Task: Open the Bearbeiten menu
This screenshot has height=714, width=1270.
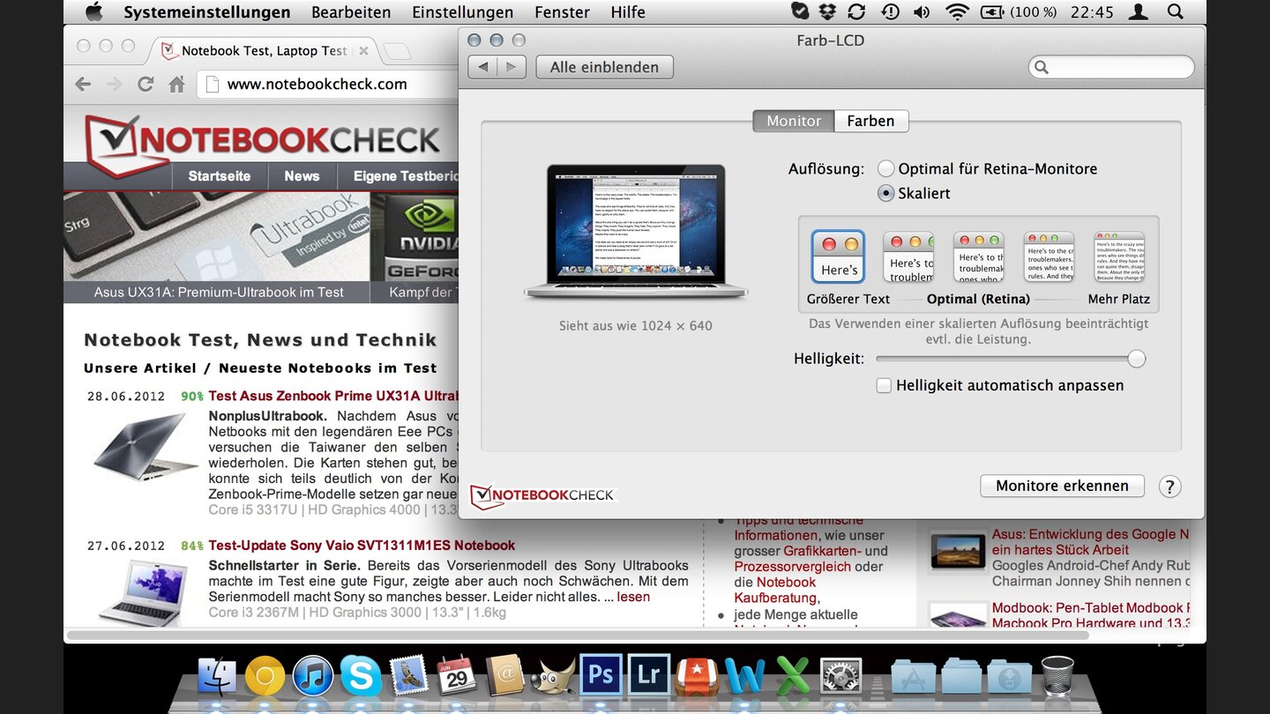Action: 351,12
